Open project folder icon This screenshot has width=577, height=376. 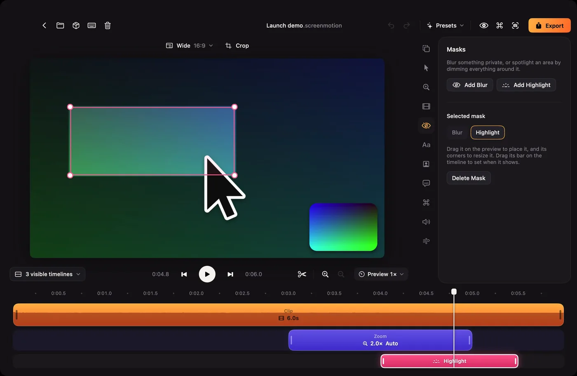[60, 26]
